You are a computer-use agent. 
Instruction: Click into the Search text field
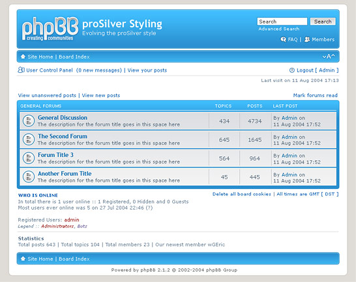[x=282, y=21]
